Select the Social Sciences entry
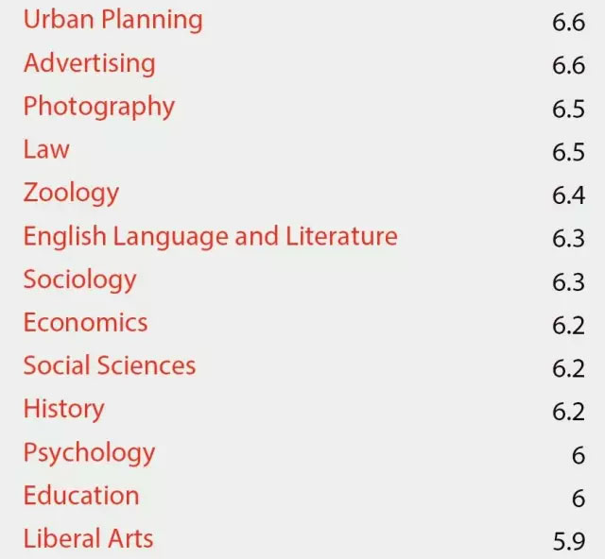The height and width of the screenshot is (559, 605). [x=110, y=365]
